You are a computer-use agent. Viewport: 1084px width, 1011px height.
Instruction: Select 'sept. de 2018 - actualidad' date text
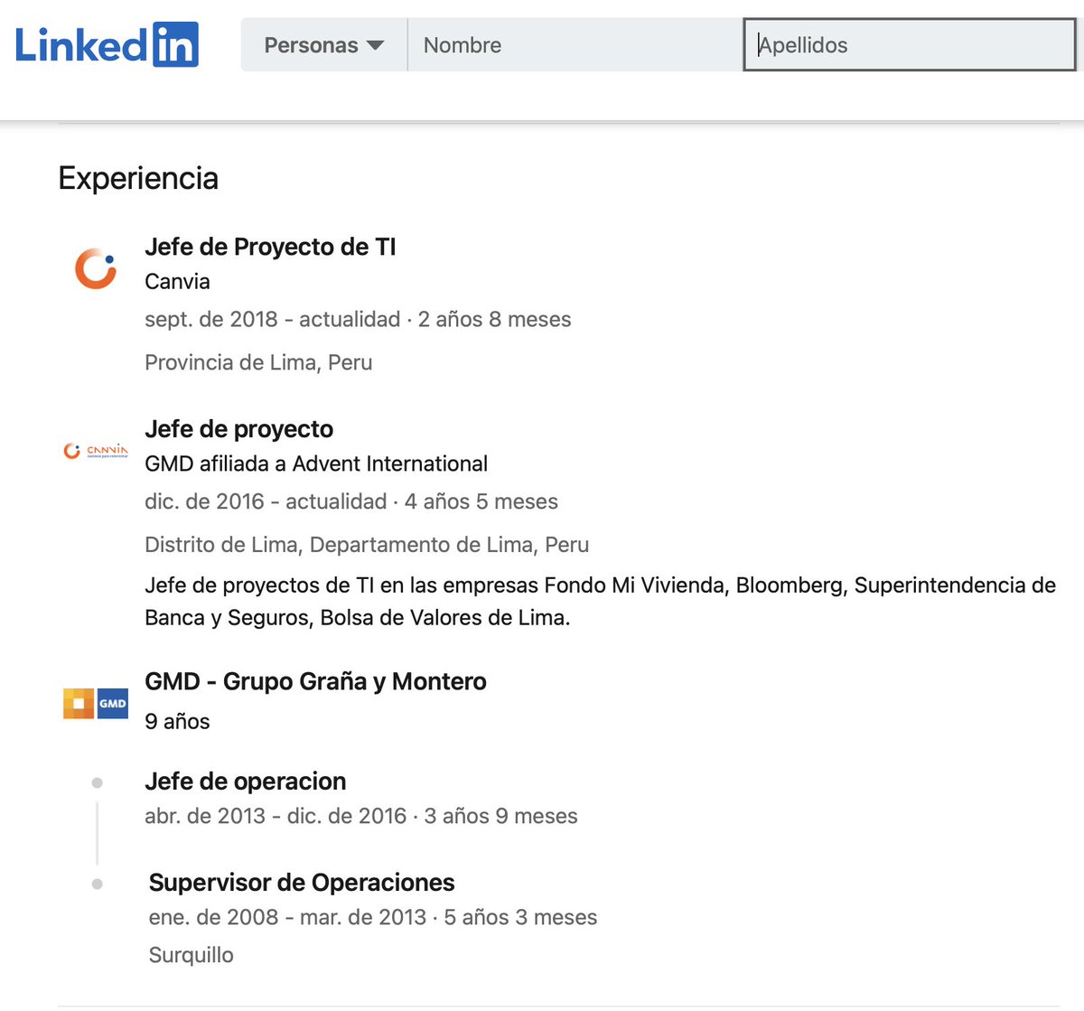[x=272, y=319]
